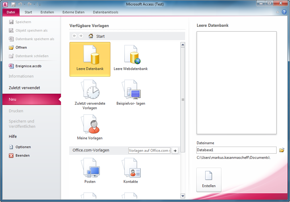This screenshot has width=290, height=202.
Task: Click the blank database preview pane
Action: point(237,83)
